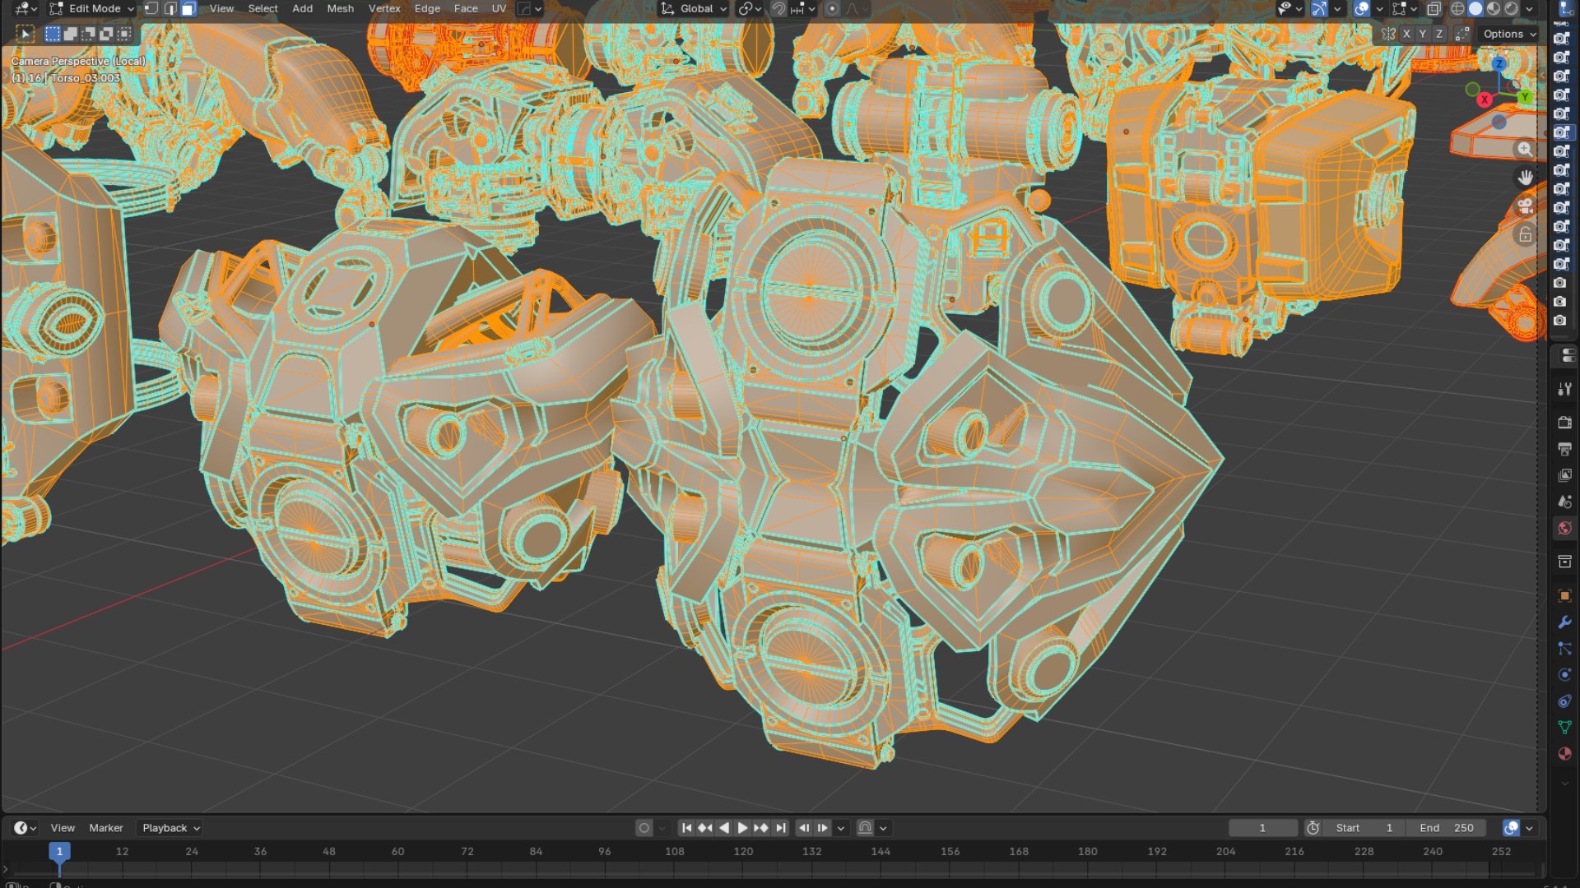This screenshot has height=888, width=1580.
Task: Open the Tool properties tab
Action: (1564, 389)
